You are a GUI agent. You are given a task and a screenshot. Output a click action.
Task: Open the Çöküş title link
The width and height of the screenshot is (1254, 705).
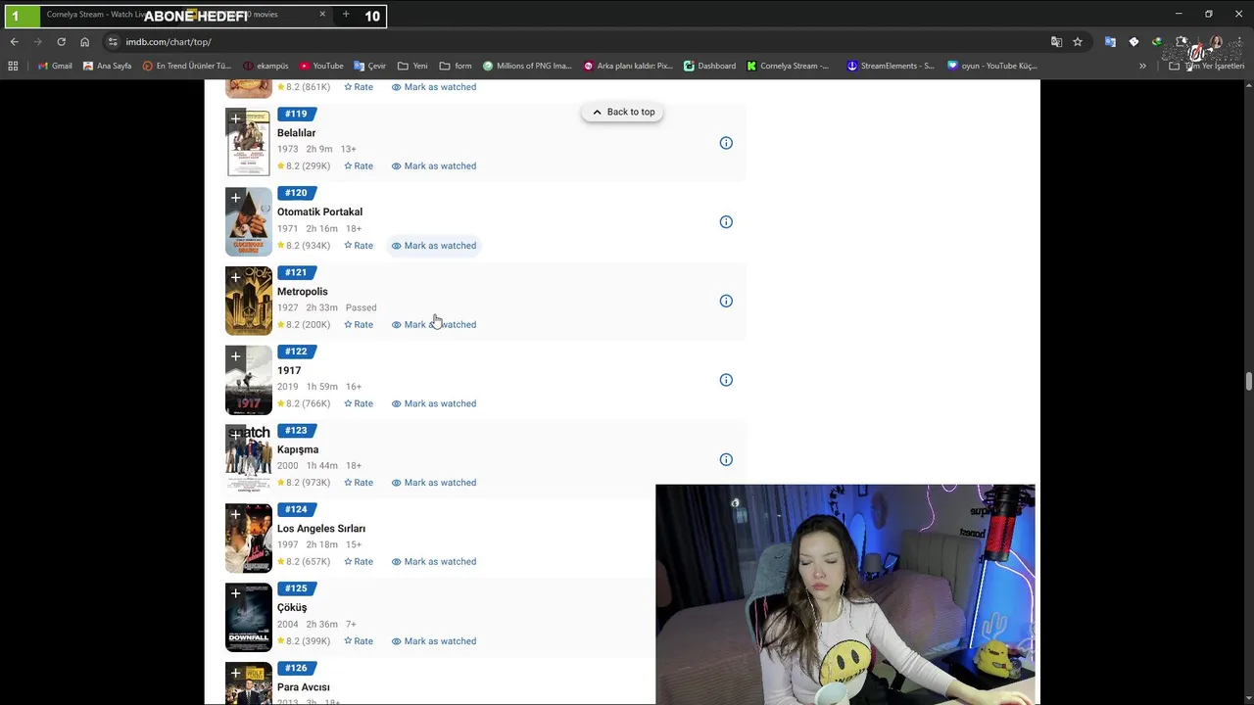[292, 608]
